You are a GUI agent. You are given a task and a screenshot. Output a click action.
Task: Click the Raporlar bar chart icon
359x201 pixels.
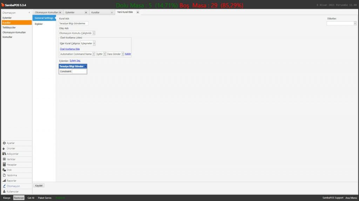pos(4,181)
